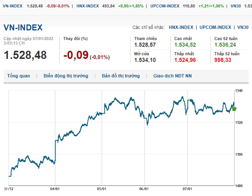Click VN30 in the top ticker bar
The width and height of the screenshot is (252, 196).
(235, 6)
